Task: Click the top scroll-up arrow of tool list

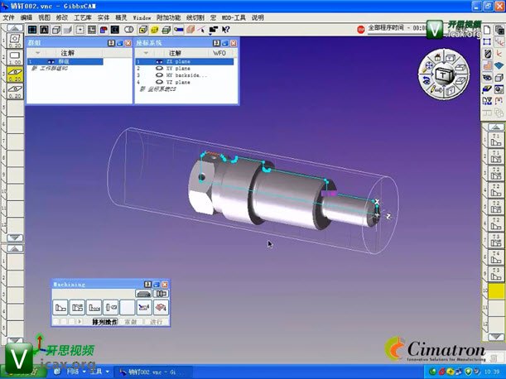Action: click(x=15, y=28)
